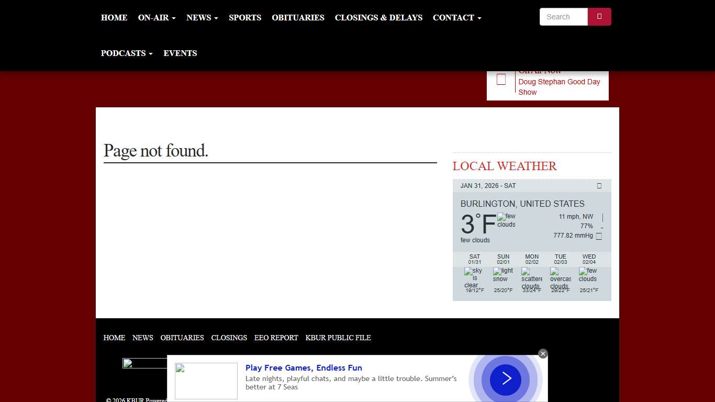
Task: Close the bottom advertisement banner
Action: pyautogui.click(x=543, y=354)
